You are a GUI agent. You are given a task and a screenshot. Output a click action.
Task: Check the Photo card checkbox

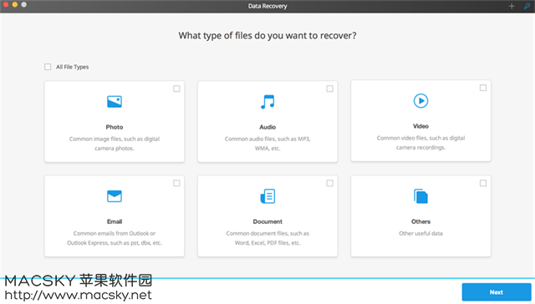click(x=176, y=89)
